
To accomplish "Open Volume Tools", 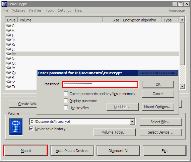I will click(x=114, y=132).
